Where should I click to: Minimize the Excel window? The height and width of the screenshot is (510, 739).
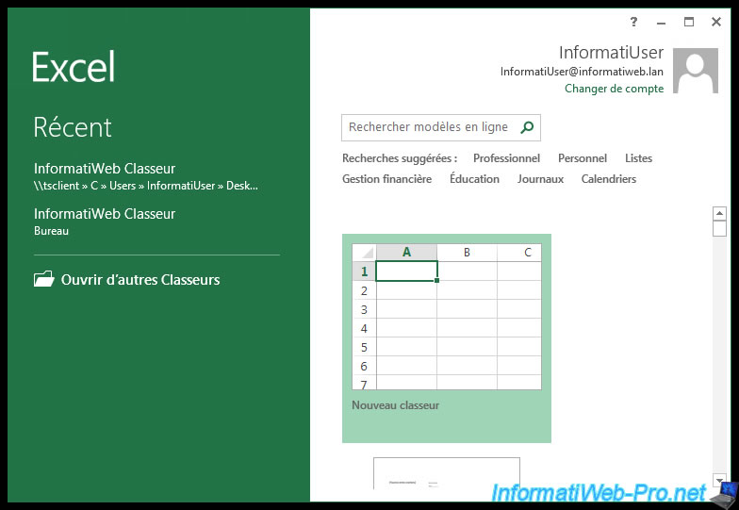pos(662,23)
